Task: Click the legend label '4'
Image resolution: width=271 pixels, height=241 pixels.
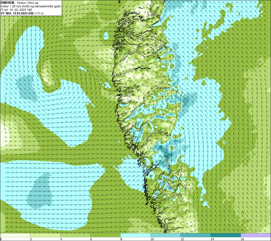Action: coord(61,239)
